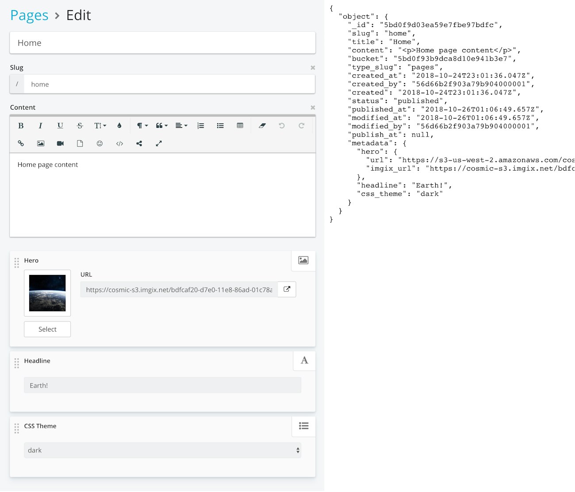Click the insert link icon
The image size is (575, 492).
21,143
